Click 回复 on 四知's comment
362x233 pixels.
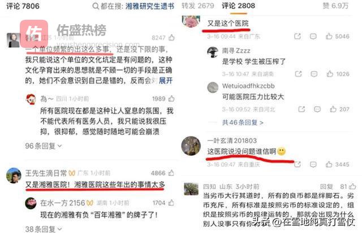coord(326,187)
